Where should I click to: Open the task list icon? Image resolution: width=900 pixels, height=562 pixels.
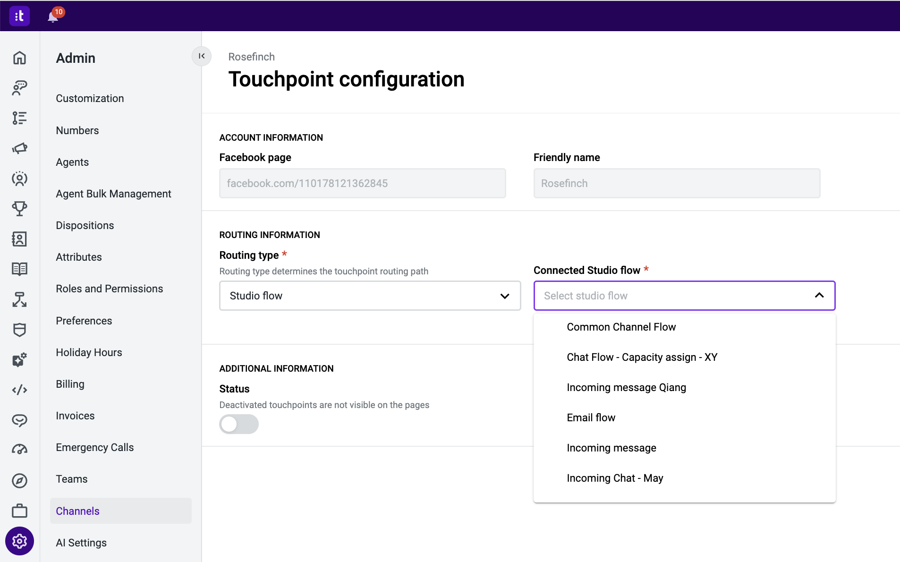tap(19, 118)
